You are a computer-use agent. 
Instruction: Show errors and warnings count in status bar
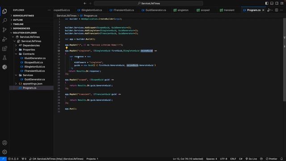point(13,159)
